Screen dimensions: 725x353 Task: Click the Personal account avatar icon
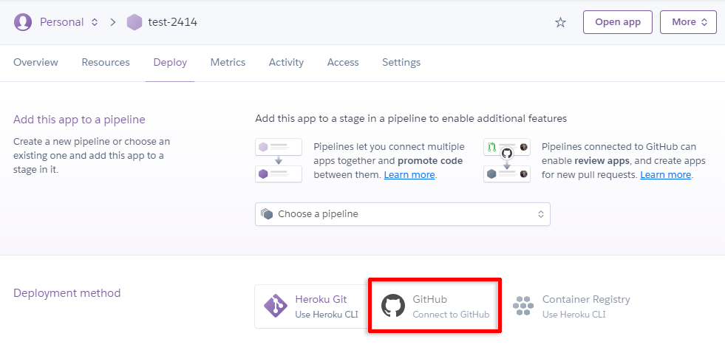(x=23, y=21)
